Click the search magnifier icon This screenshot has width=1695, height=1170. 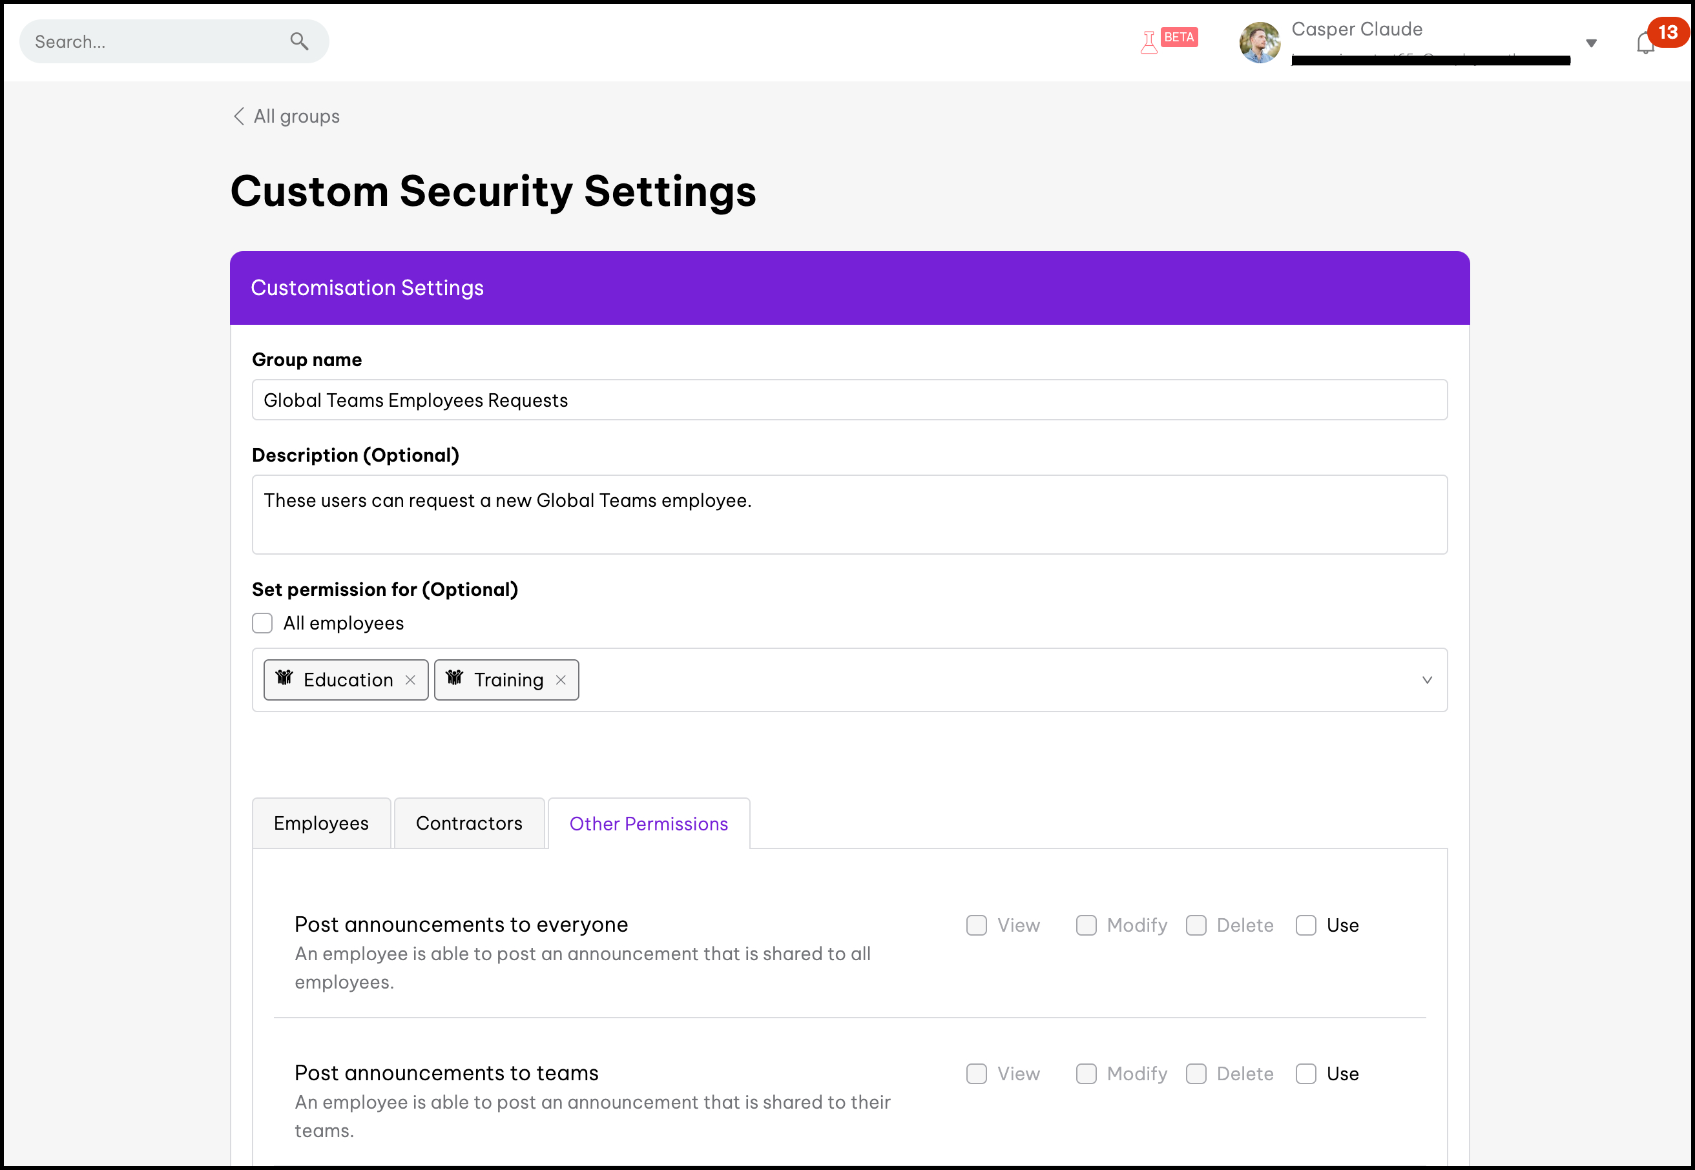298,41
